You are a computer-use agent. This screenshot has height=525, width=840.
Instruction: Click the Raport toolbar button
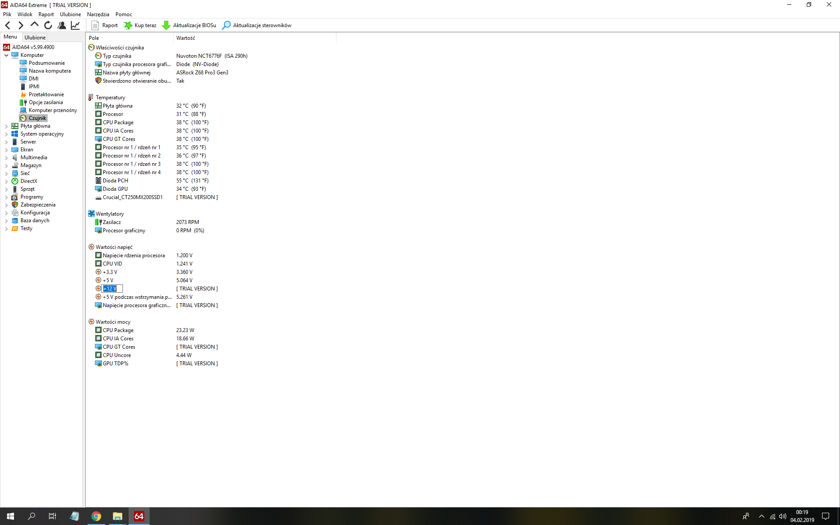point(105,25)
